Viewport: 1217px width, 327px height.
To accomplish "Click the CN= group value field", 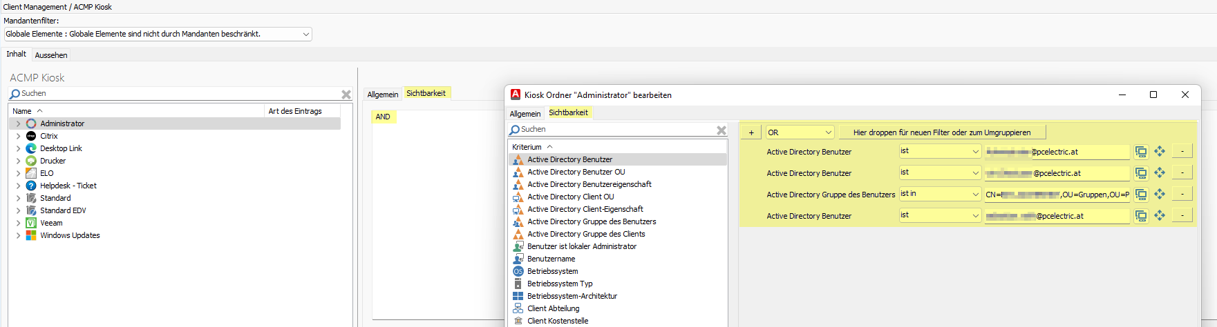I will pos(1057,195).
